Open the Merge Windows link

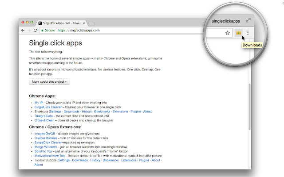[46, 147]
